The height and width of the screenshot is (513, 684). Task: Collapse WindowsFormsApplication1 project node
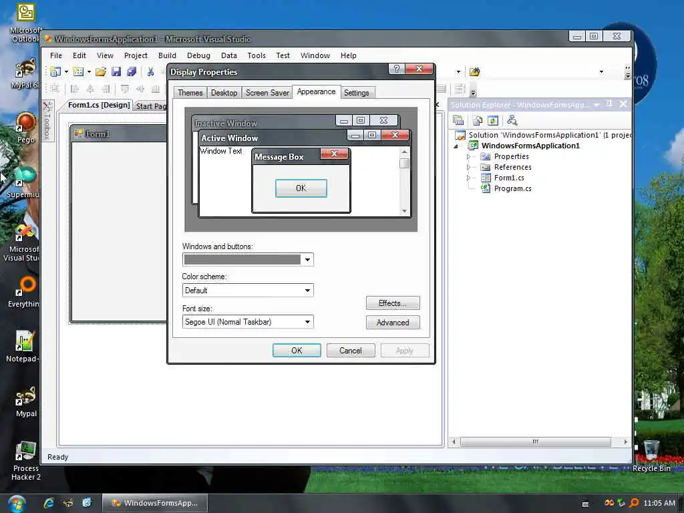456,146
